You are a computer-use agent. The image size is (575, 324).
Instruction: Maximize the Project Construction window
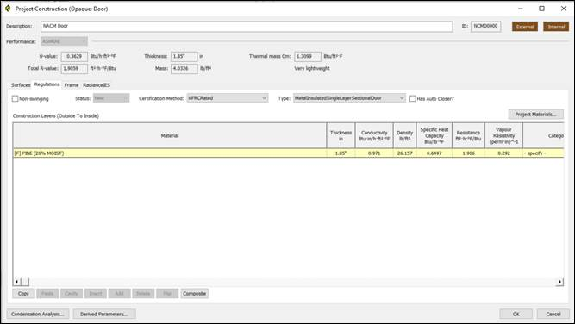pos(541,9)
